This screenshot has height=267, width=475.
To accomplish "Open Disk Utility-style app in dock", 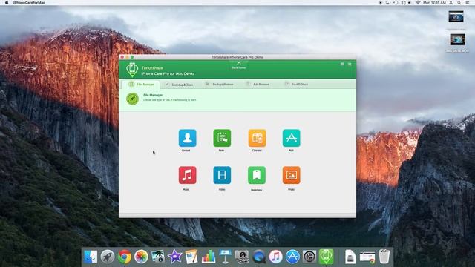I will (242, 257).
